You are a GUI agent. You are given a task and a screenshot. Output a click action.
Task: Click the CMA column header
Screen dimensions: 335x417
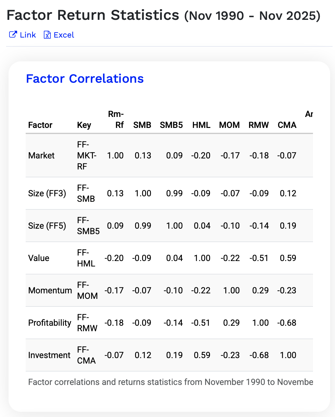tap(287, 125)
